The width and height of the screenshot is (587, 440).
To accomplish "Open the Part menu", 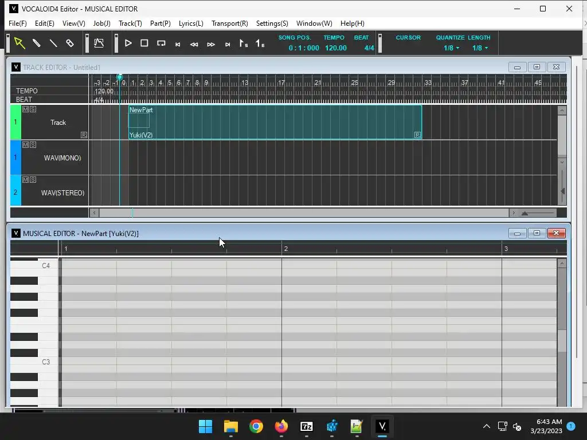I will coord(161,23).
